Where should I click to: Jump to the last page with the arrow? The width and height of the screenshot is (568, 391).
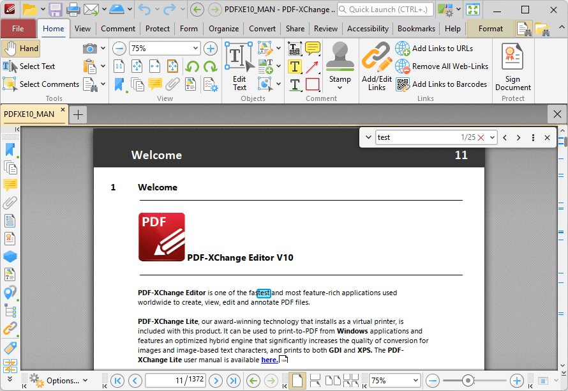[232, 380]
